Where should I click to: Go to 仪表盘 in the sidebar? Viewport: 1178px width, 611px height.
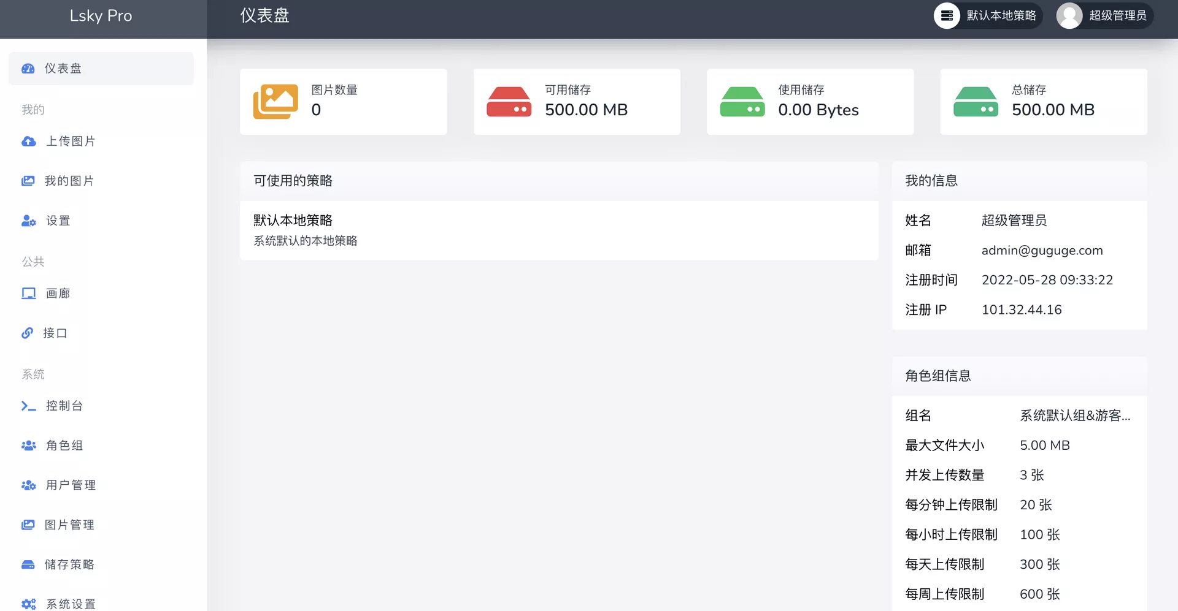pyautogui.click(x=101, y=69)
